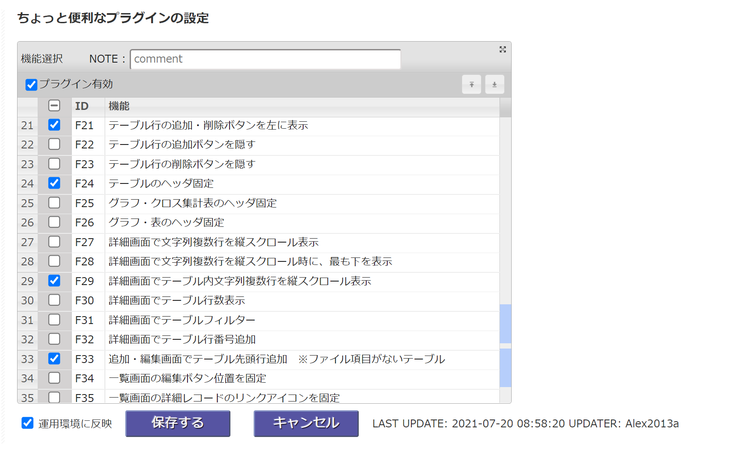Toggle the プラグイン有効 checkbox

(x=31, y=85)
